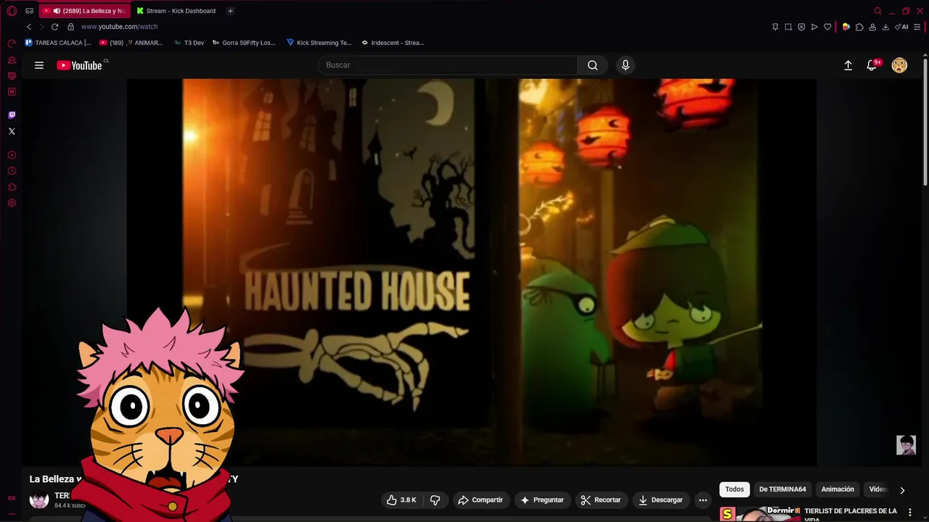
Task: Open the Opera GX main menu logo
Action: click(x=12, y=11)
